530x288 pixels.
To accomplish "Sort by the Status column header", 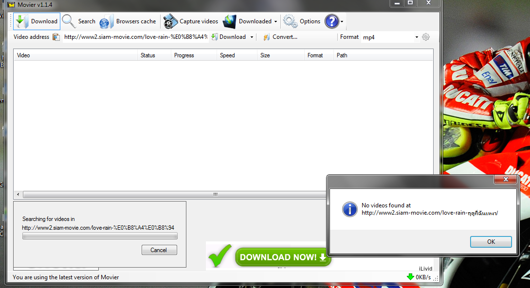I will [x=154, y=55].
